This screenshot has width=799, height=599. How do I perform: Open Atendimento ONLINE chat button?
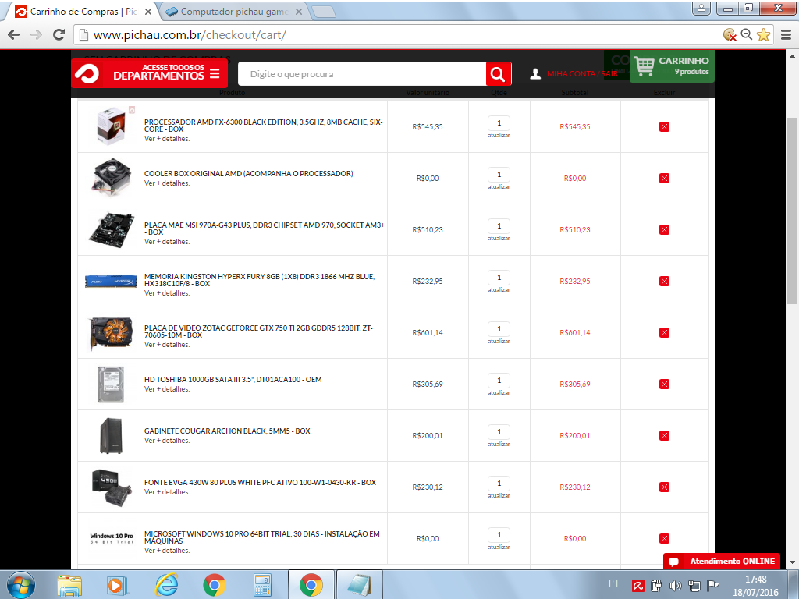[x=722, y=562]
